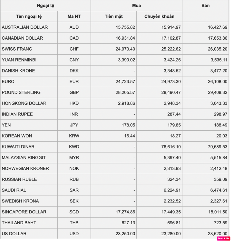The height and width of the screenshot is (242, 232).
Task: Click the KWD transfer rate 76,616.10
Action: coord(171,147)
